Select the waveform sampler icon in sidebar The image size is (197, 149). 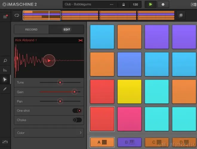5,79
